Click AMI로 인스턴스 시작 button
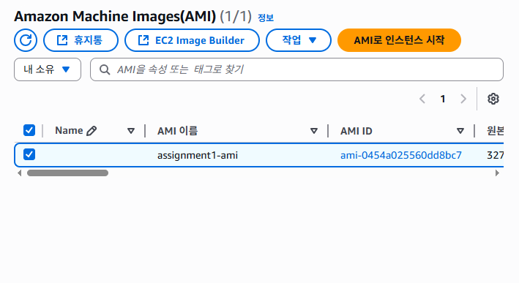The image size is (519, 283). pos(399,40)
